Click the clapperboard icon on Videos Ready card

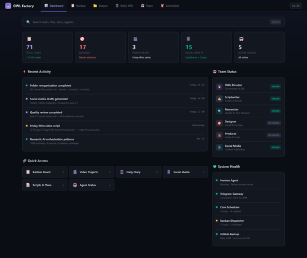point(135,39)
